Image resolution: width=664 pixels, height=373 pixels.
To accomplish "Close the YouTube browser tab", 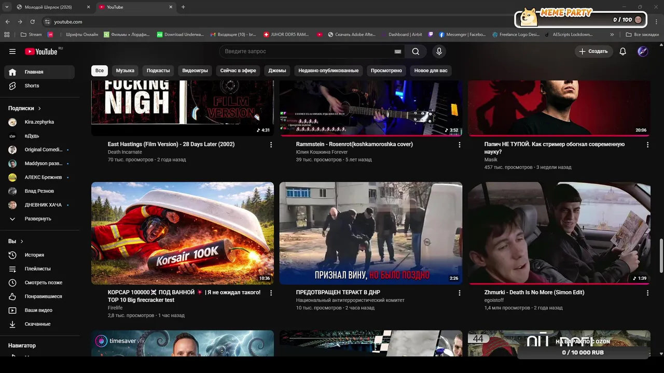I will click(171, 7).
